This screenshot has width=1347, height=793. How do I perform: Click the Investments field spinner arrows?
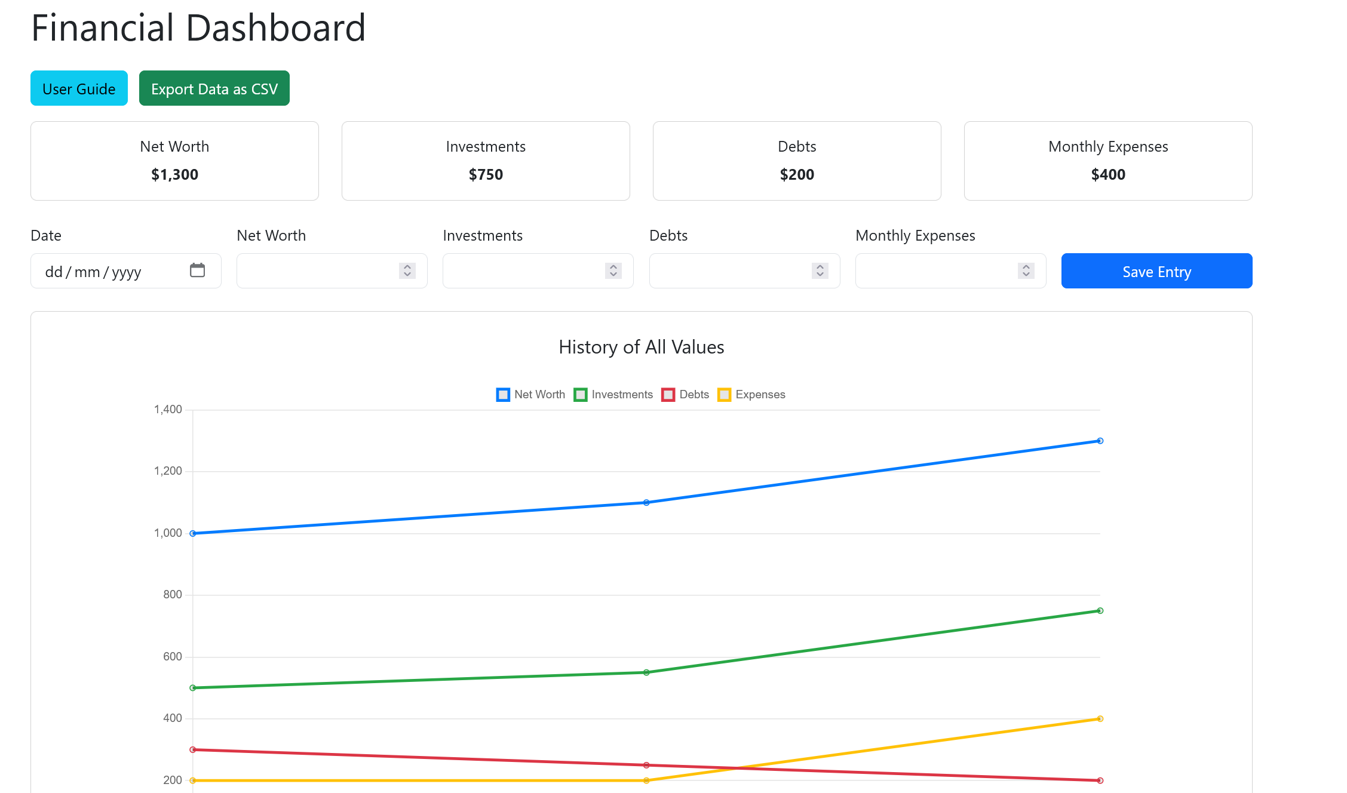click(x=613, y=271)
